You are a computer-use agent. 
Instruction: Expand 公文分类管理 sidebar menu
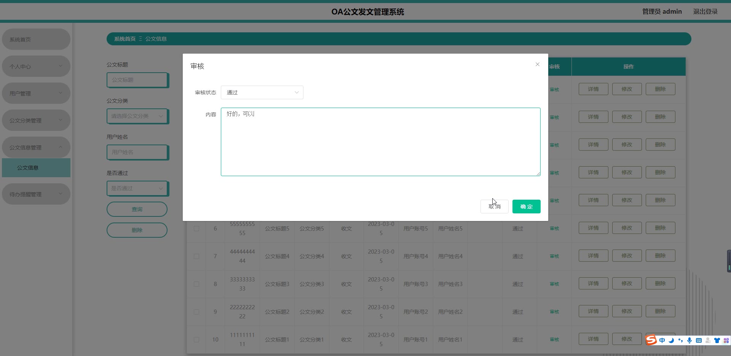36,120
